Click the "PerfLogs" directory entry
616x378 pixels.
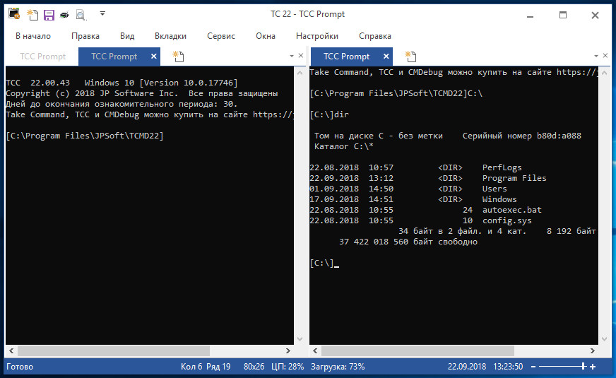[502, 167]
